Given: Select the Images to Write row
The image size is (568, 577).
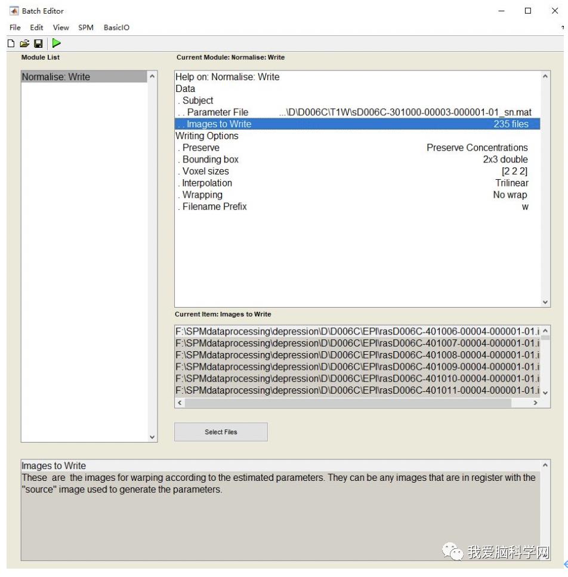Looking at the screenshot, I should tap(357, 124).
